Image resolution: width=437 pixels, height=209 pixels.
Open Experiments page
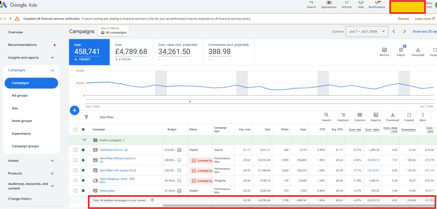tap(21, 134)
